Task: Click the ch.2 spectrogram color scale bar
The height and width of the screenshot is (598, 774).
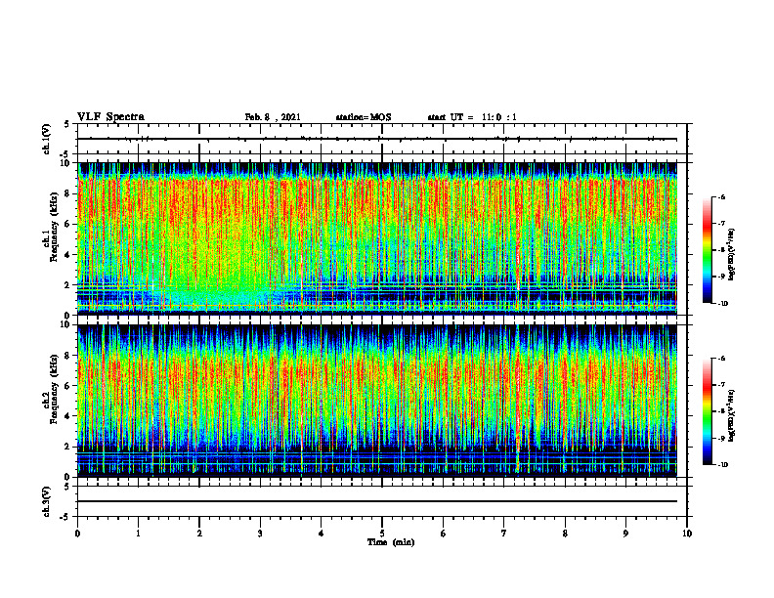Action: (x=707, y=411)
